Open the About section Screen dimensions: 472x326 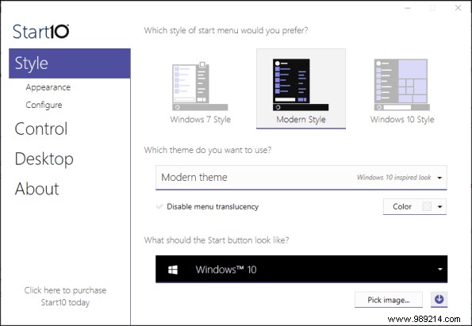(36, 189)
